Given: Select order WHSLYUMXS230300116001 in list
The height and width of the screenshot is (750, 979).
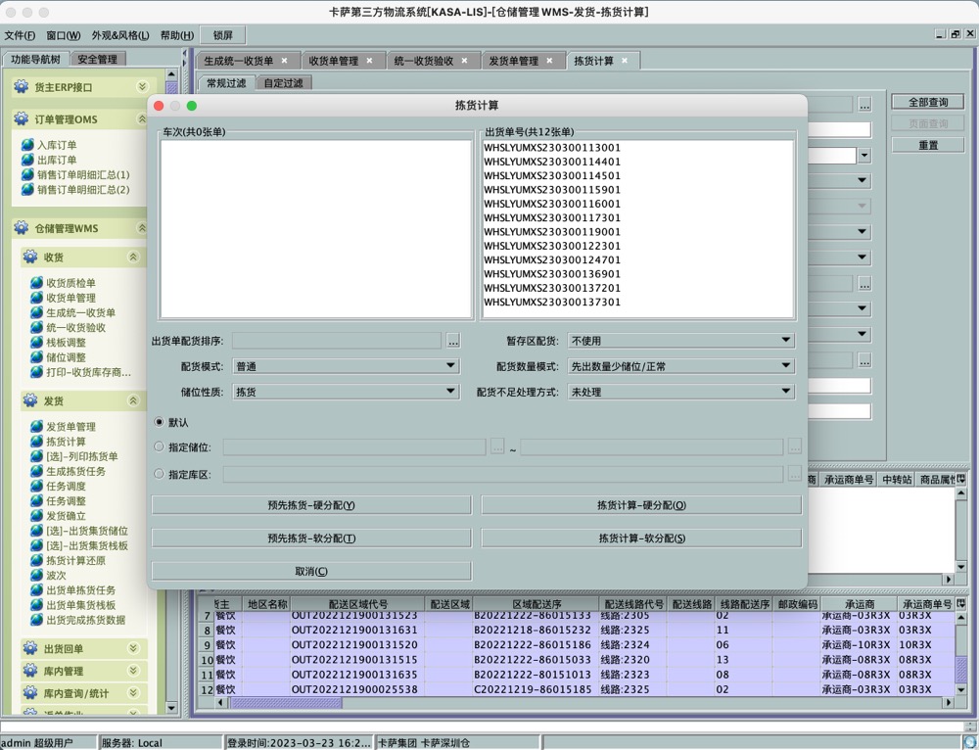Looking at the screenshot, I should tap(552, 204).
